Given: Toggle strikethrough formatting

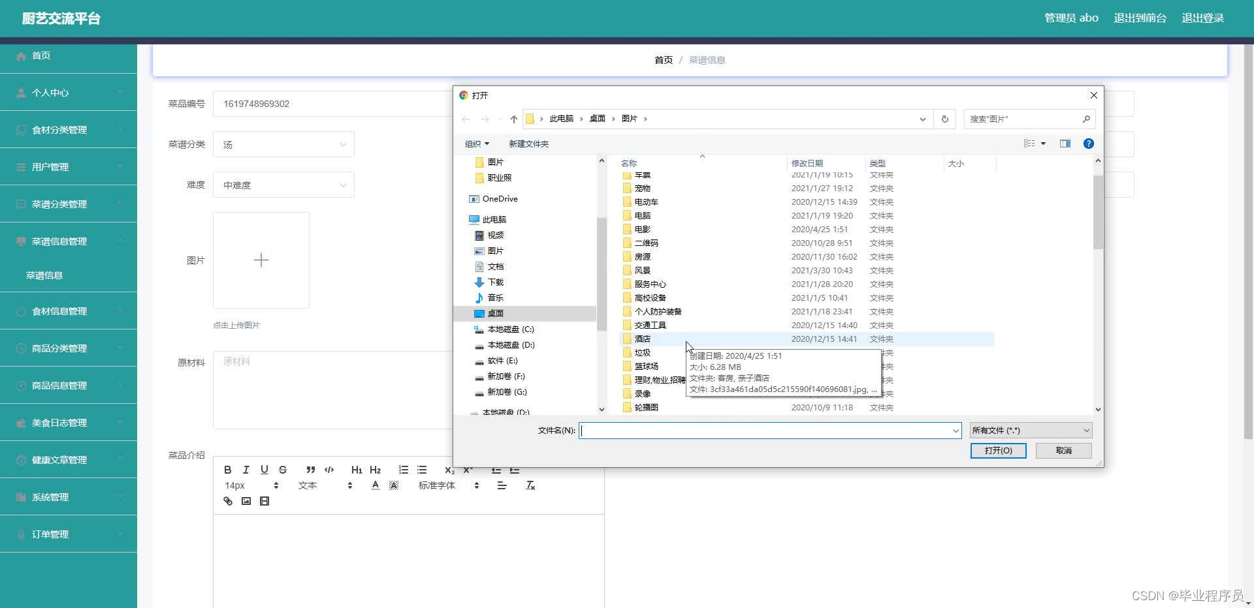Looking at the screenshot, I should pyautogui.click(x=282, y=470).
